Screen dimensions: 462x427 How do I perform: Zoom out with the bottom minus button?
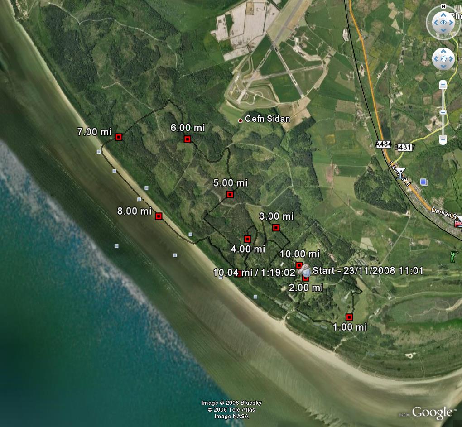click(x=443, y=139)
